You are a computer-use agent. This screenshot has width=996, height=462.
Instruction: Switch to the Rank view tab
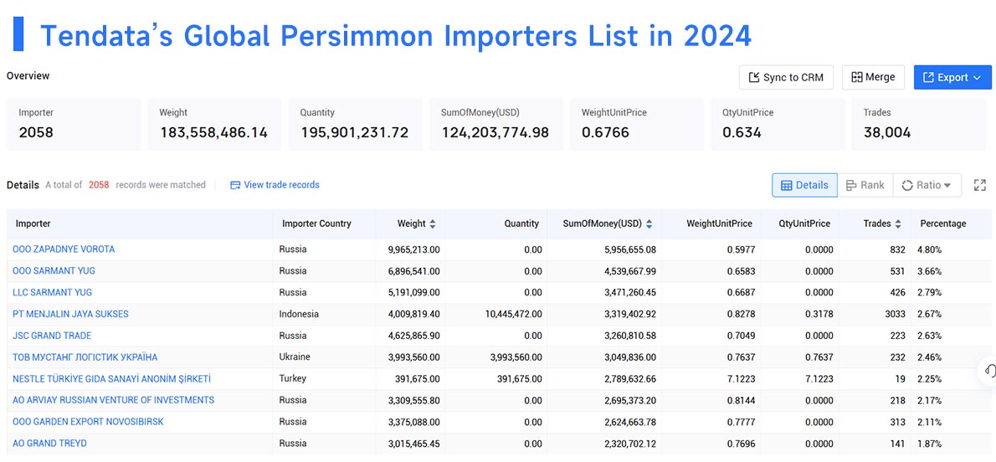tap(865, 186)
